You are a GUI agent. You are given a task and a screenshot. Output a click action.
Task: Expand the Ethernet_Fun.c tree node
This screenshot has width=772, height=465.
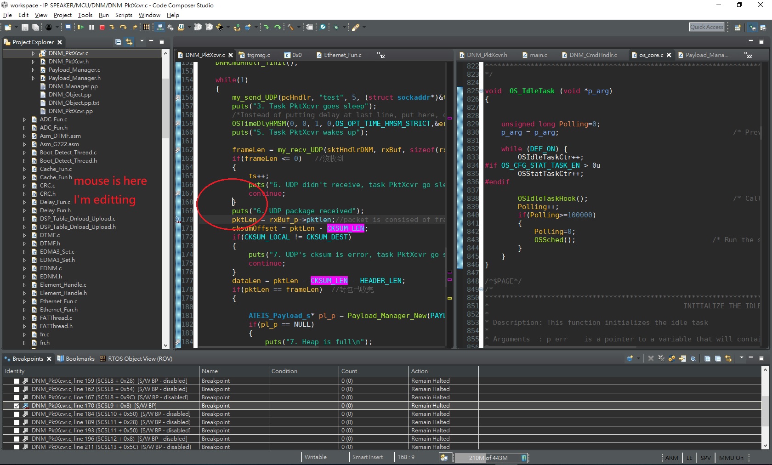24,301
